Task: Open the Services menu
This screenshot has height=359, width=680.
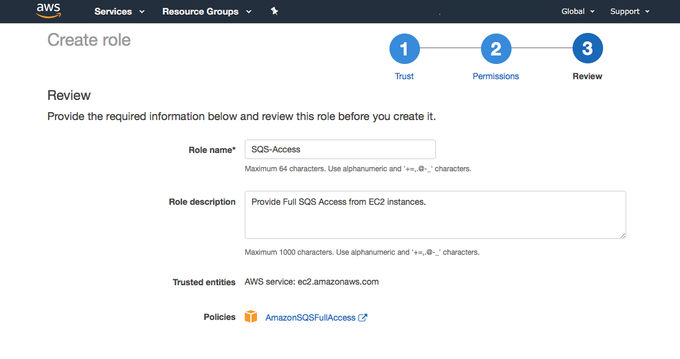Action: 114,12
